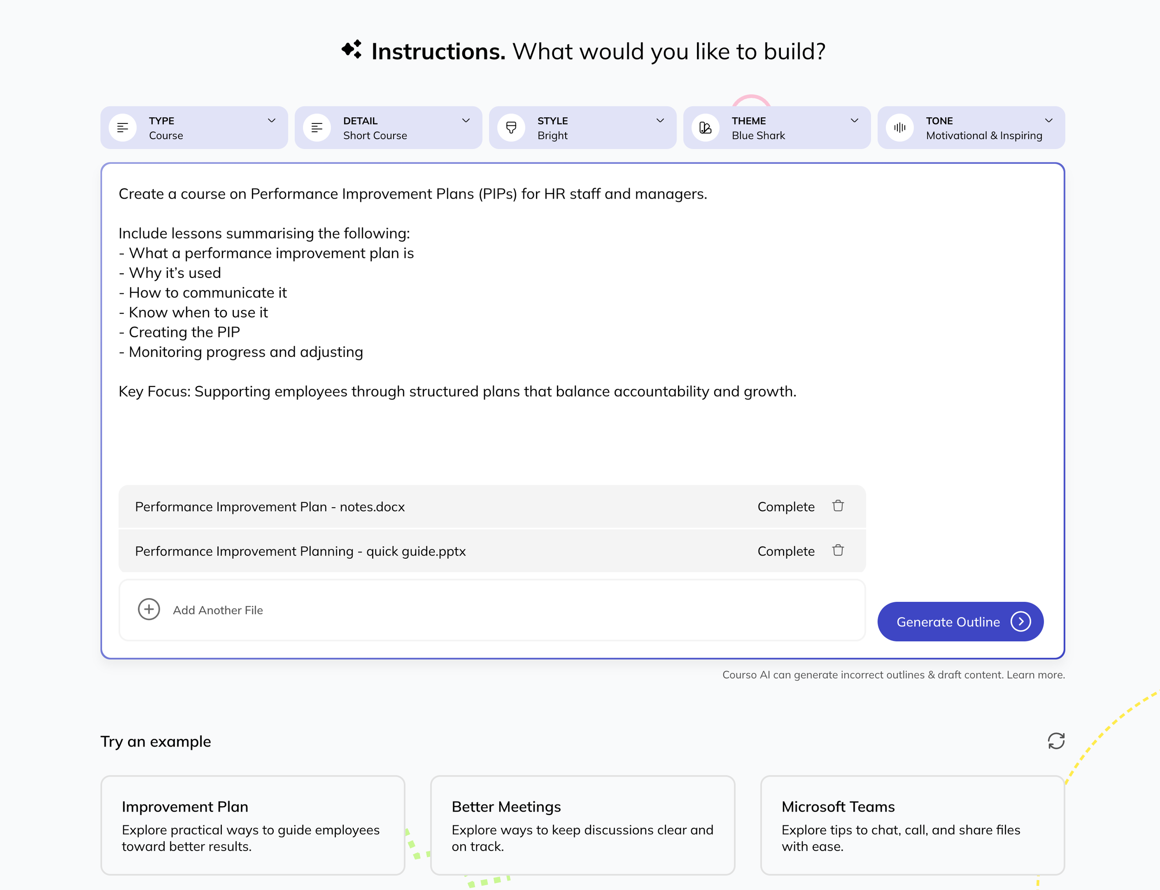Click the THEME palette icon
The width and height of the screenshot is (1160, 890).
click(705, 127)
